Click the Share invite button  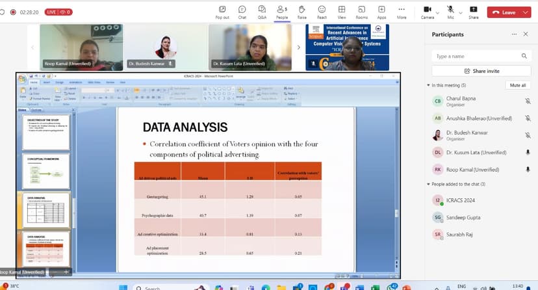(x=481, y=71)
